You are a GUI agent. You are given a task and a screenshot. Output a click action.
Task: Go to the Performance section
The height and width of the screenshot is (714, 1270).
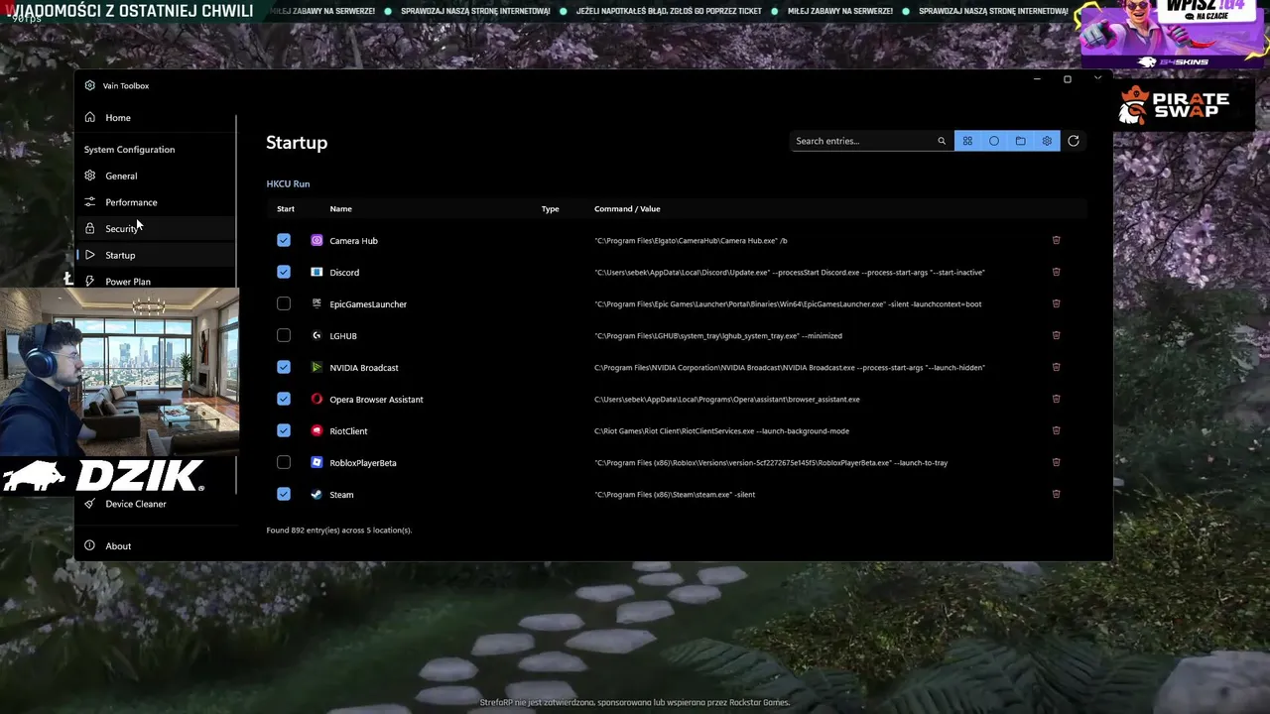[156, 202]
